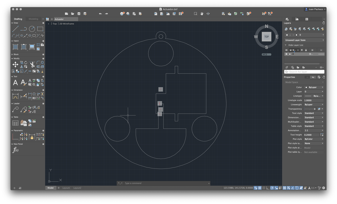Switch to the Layout2 tab
Screen dimensions: 337x204
[x=77, y=188]
